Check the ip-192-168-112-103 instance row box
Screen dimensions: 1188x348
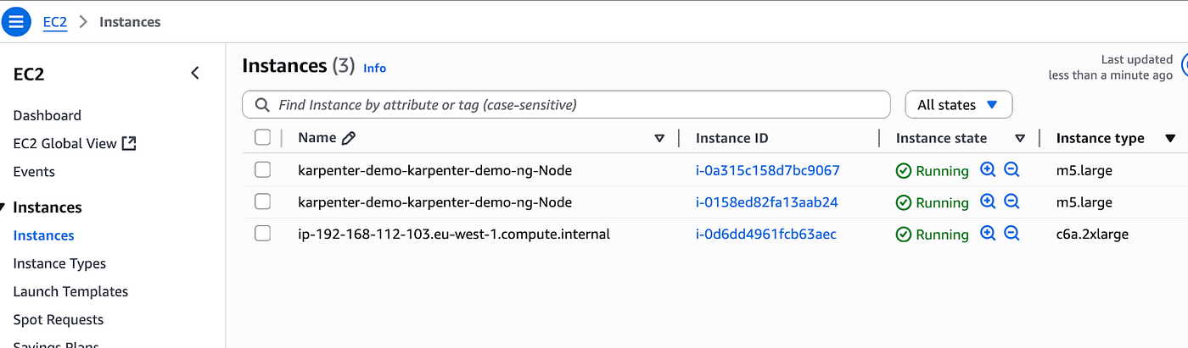point(263,234)
